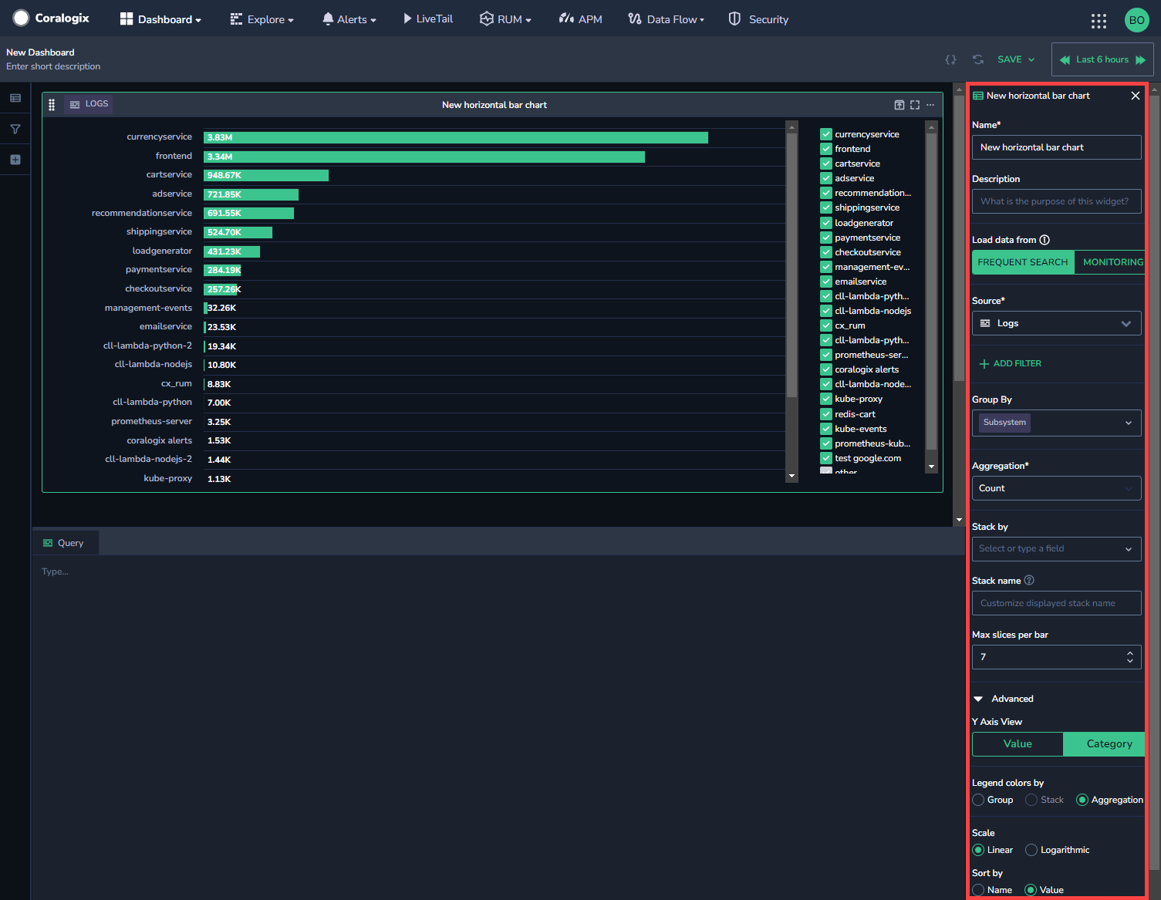The height and width of the screenshot is (900, 1161).
Task: Open the SAVE dropdown
Action: (x=1016, y=59)
